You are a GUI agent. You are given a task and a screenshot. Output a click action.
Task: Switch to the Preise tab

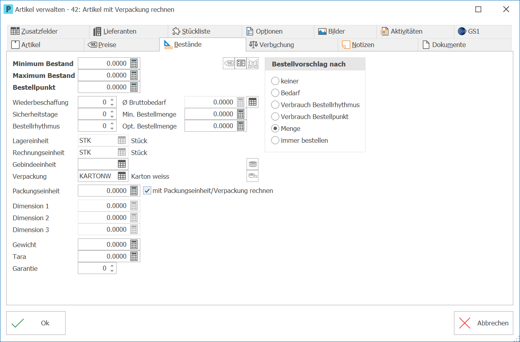122,45
